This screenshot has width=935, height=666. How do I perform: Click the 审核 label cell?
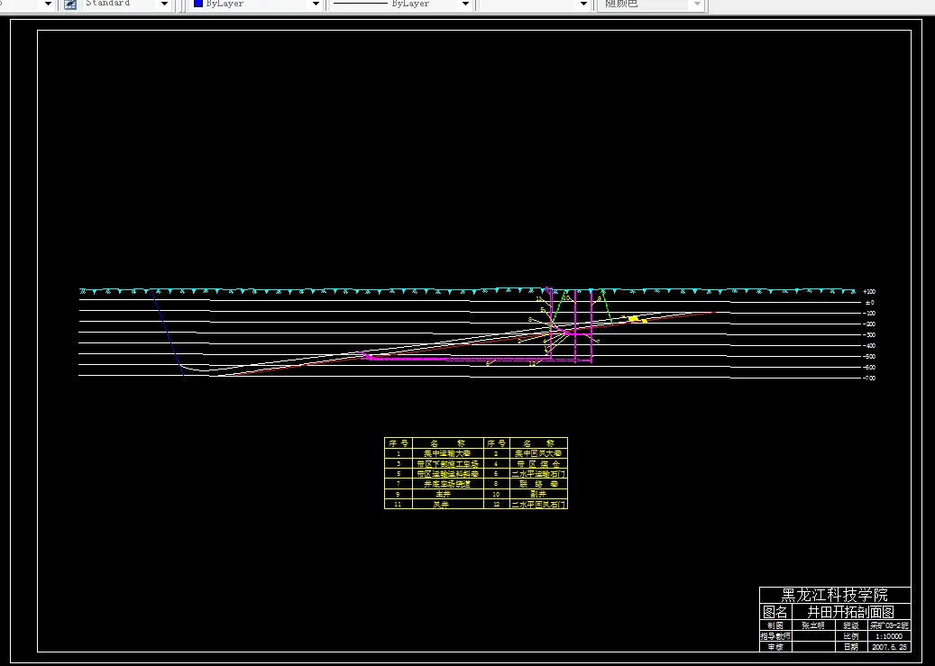pyautogui.click(x=775, y=647)
